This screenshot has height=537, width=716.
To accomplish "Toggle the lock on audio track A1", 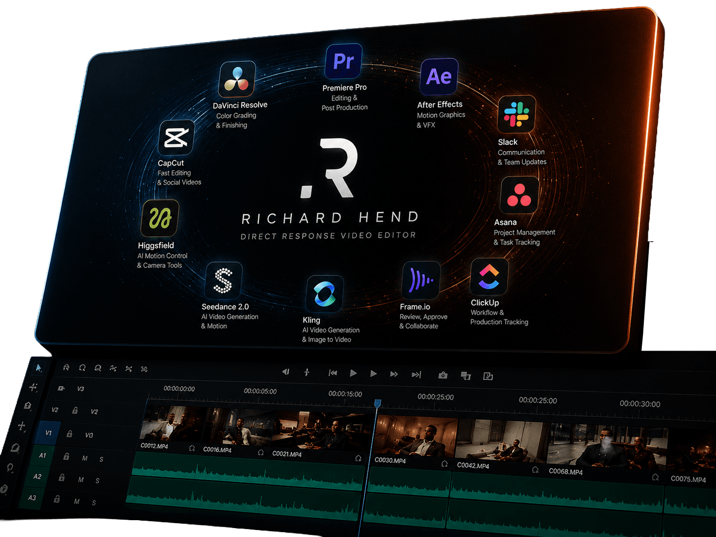I will [66, 456].
